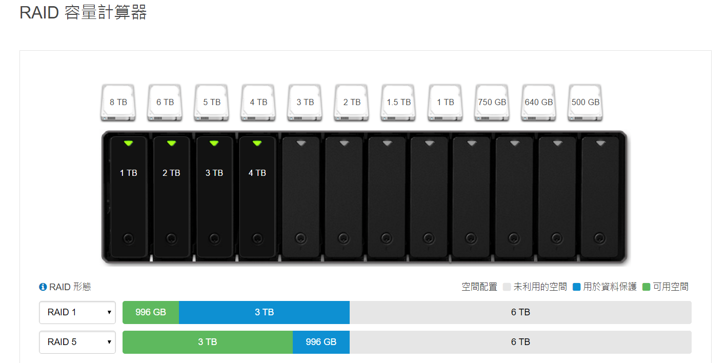This screenshot has height=363, width=726.
Task: Click the 空間配置 label
Action: point(479,287)
